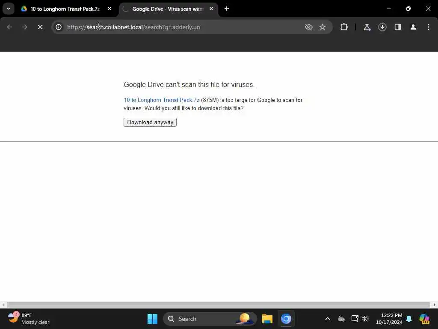Click the taskbar Search box
438x329 pixels.
(x=210, y=319)
